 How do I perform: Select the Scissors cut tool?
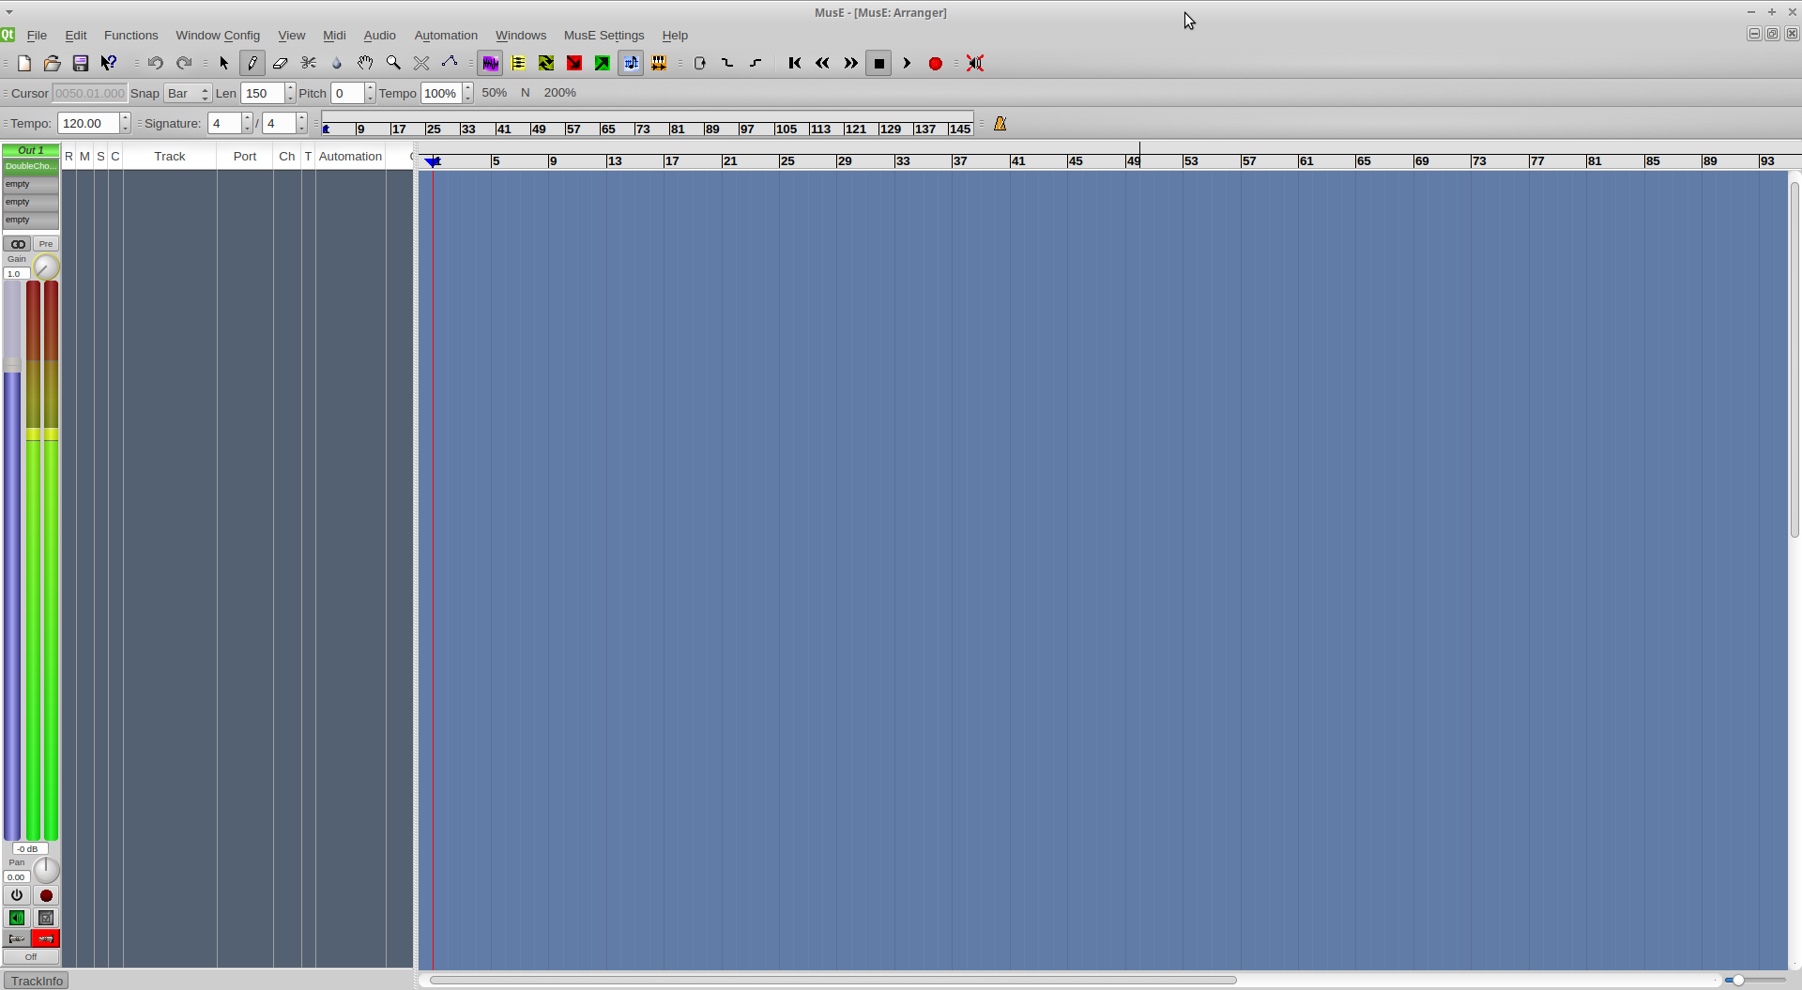coord(309,63)
